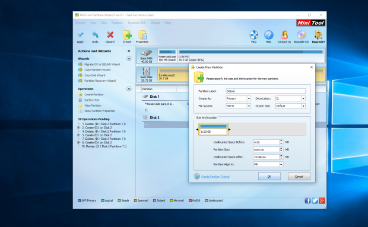Click the 40.00 GB Basic MBR disk icon

point(147,53)
